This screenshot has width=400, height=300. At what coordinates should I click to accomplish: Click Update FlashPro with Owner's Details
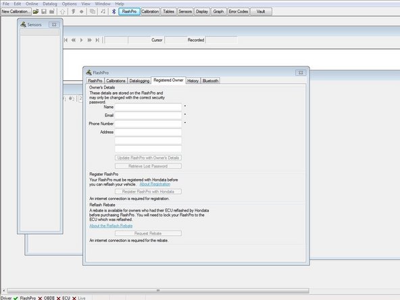click(x=148, y=158)
